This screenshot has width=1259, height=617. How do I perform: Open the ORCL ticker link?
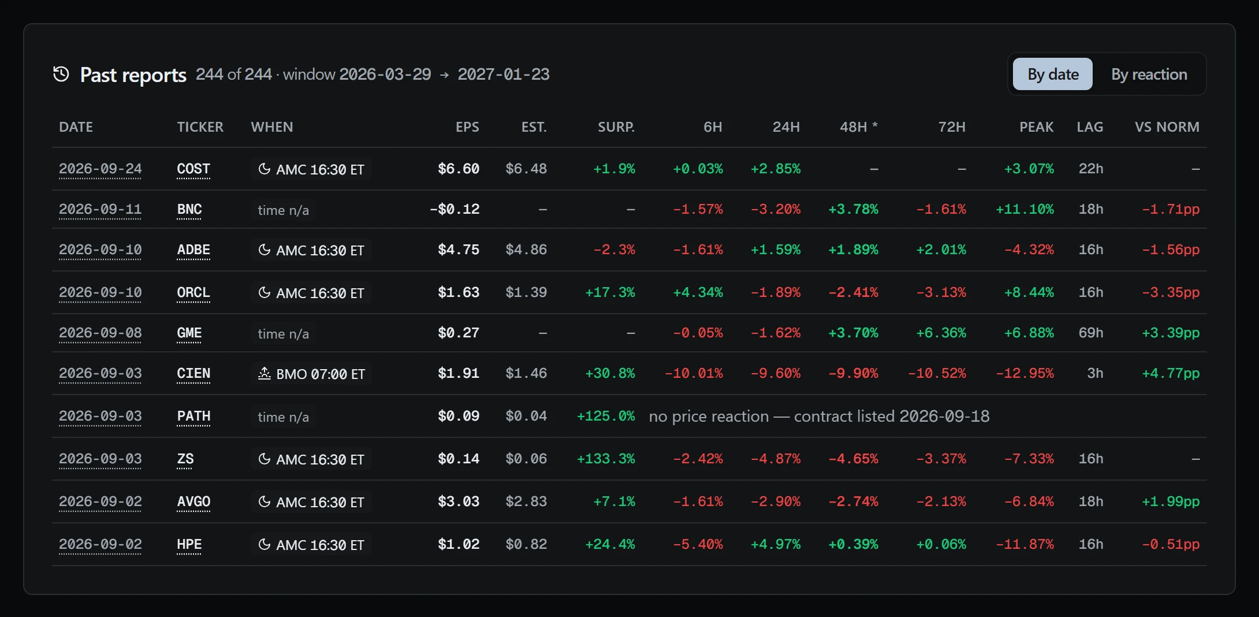point(193,293)
